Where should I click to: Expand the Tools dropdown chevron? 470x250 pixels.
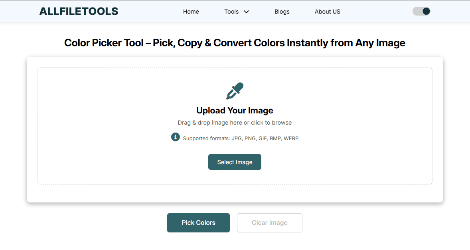tap(247, 12)
